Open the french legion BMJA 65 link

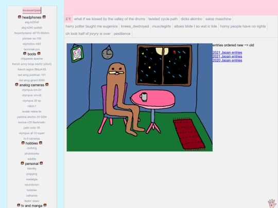pyautogui.click(x=32, y=69)
